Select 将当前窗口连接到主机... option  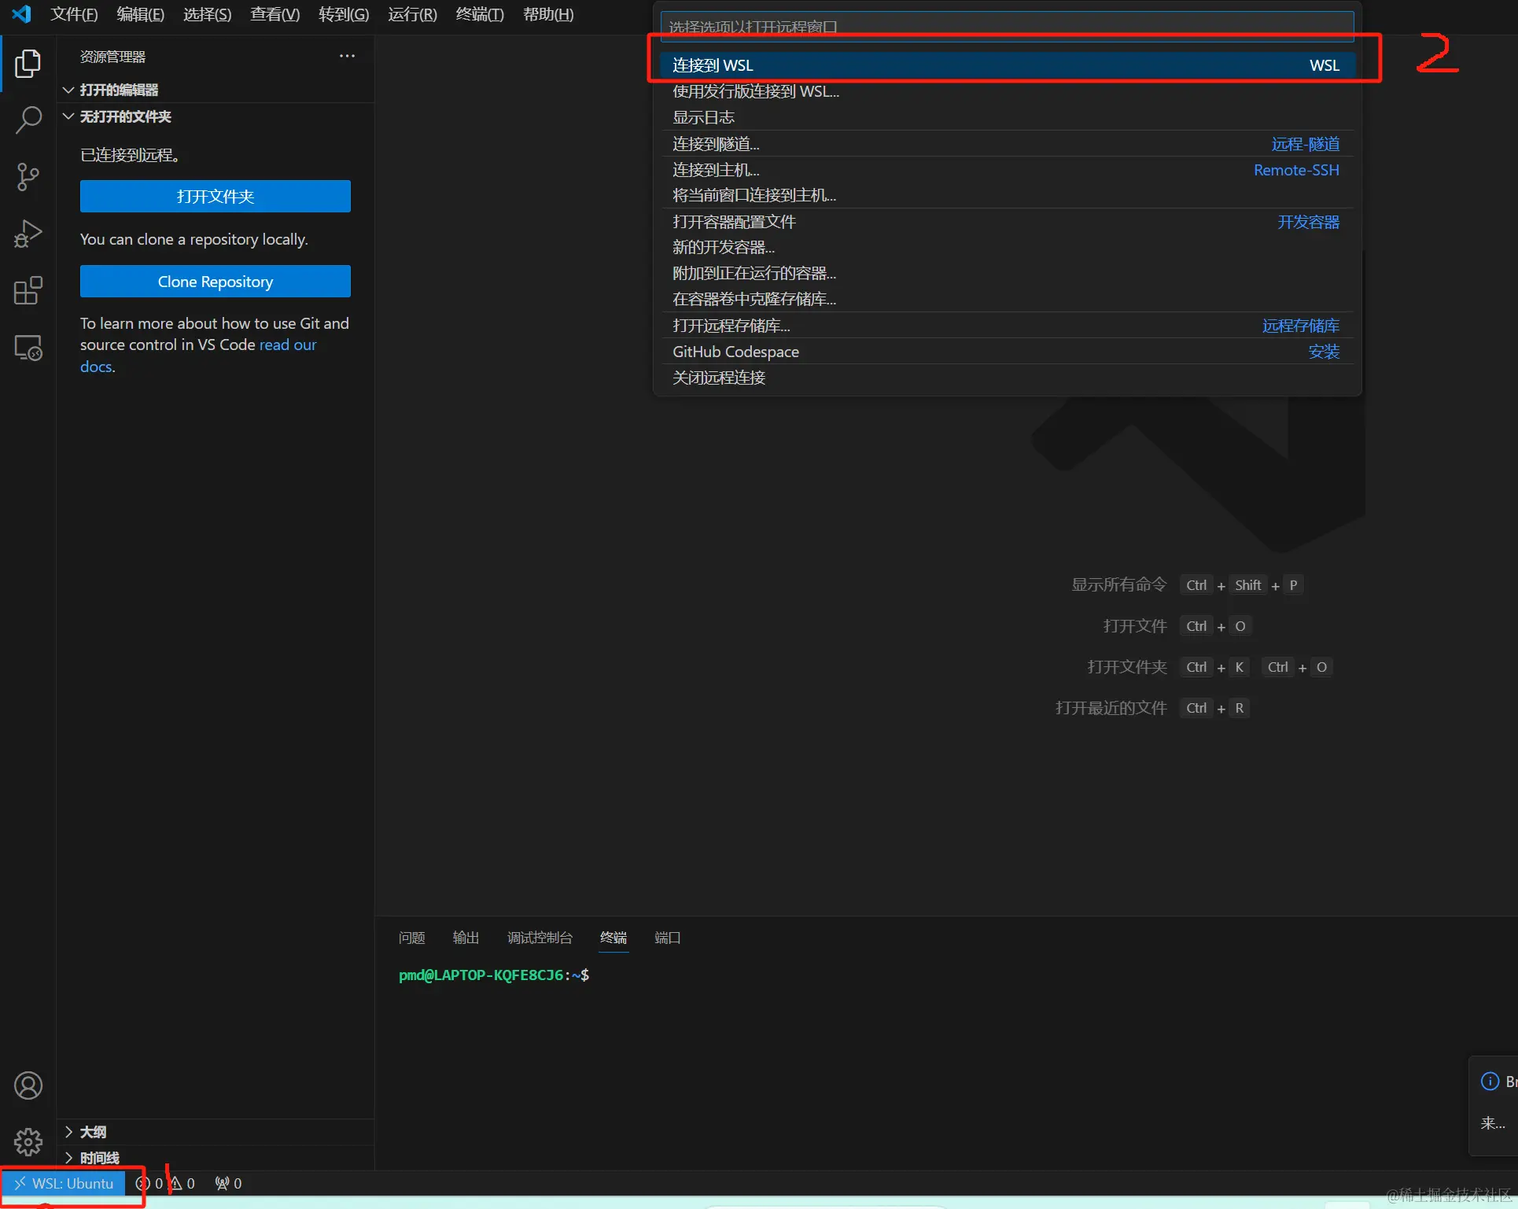[x=1007, y=195]
